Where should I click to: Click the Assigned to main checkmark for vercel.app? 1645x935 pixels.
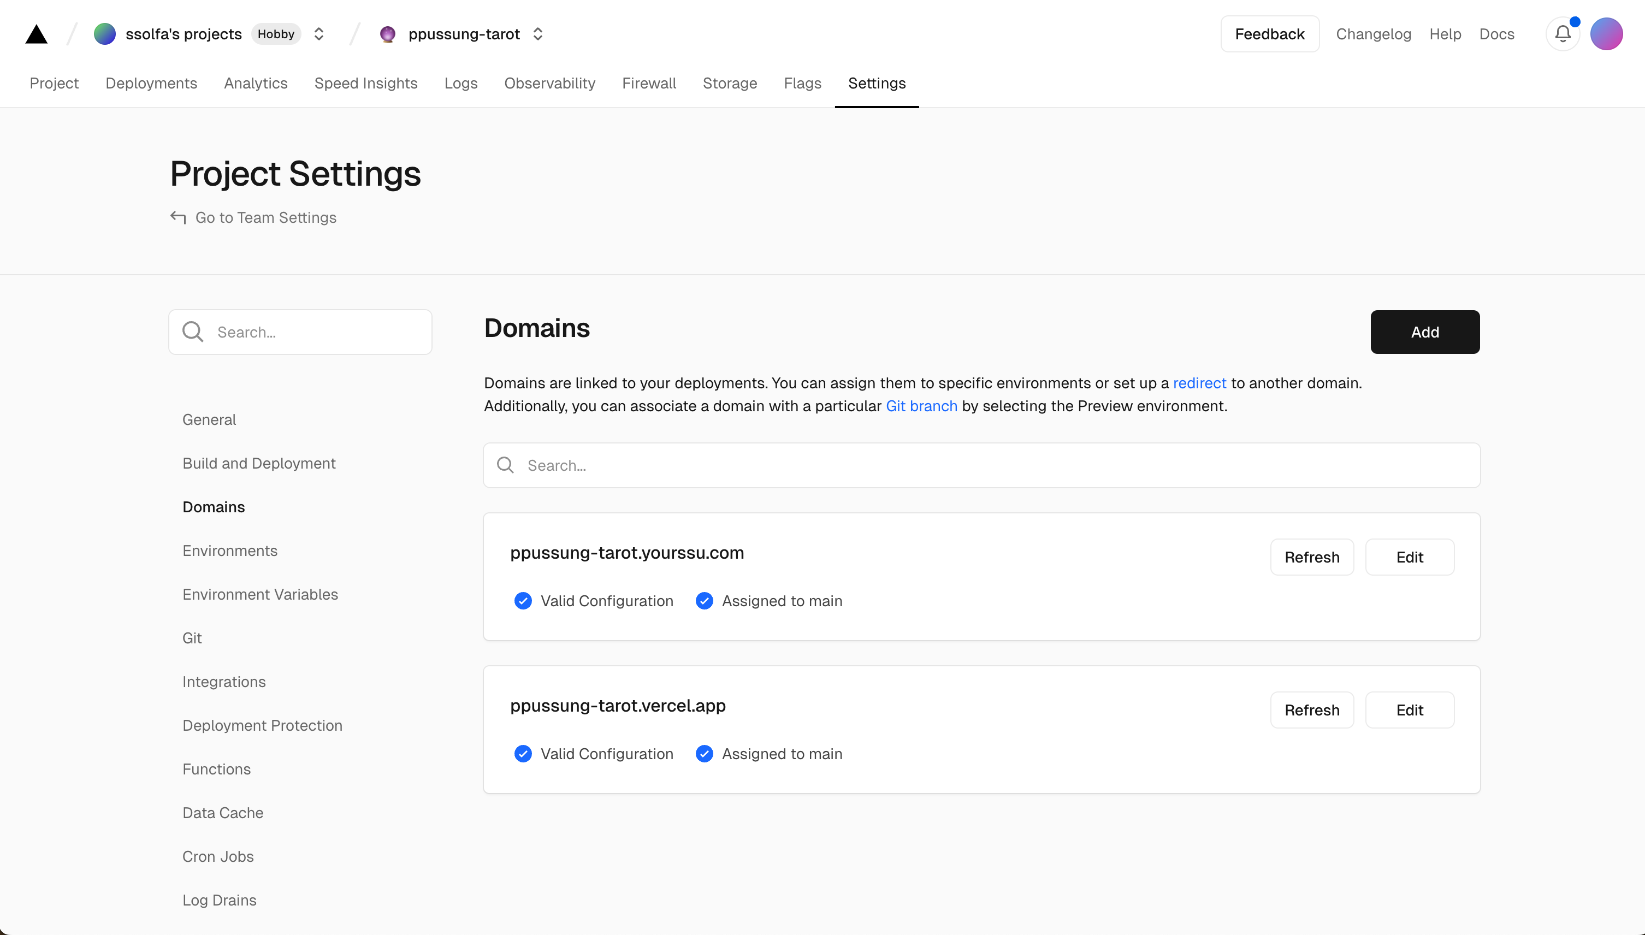[705, 754]
